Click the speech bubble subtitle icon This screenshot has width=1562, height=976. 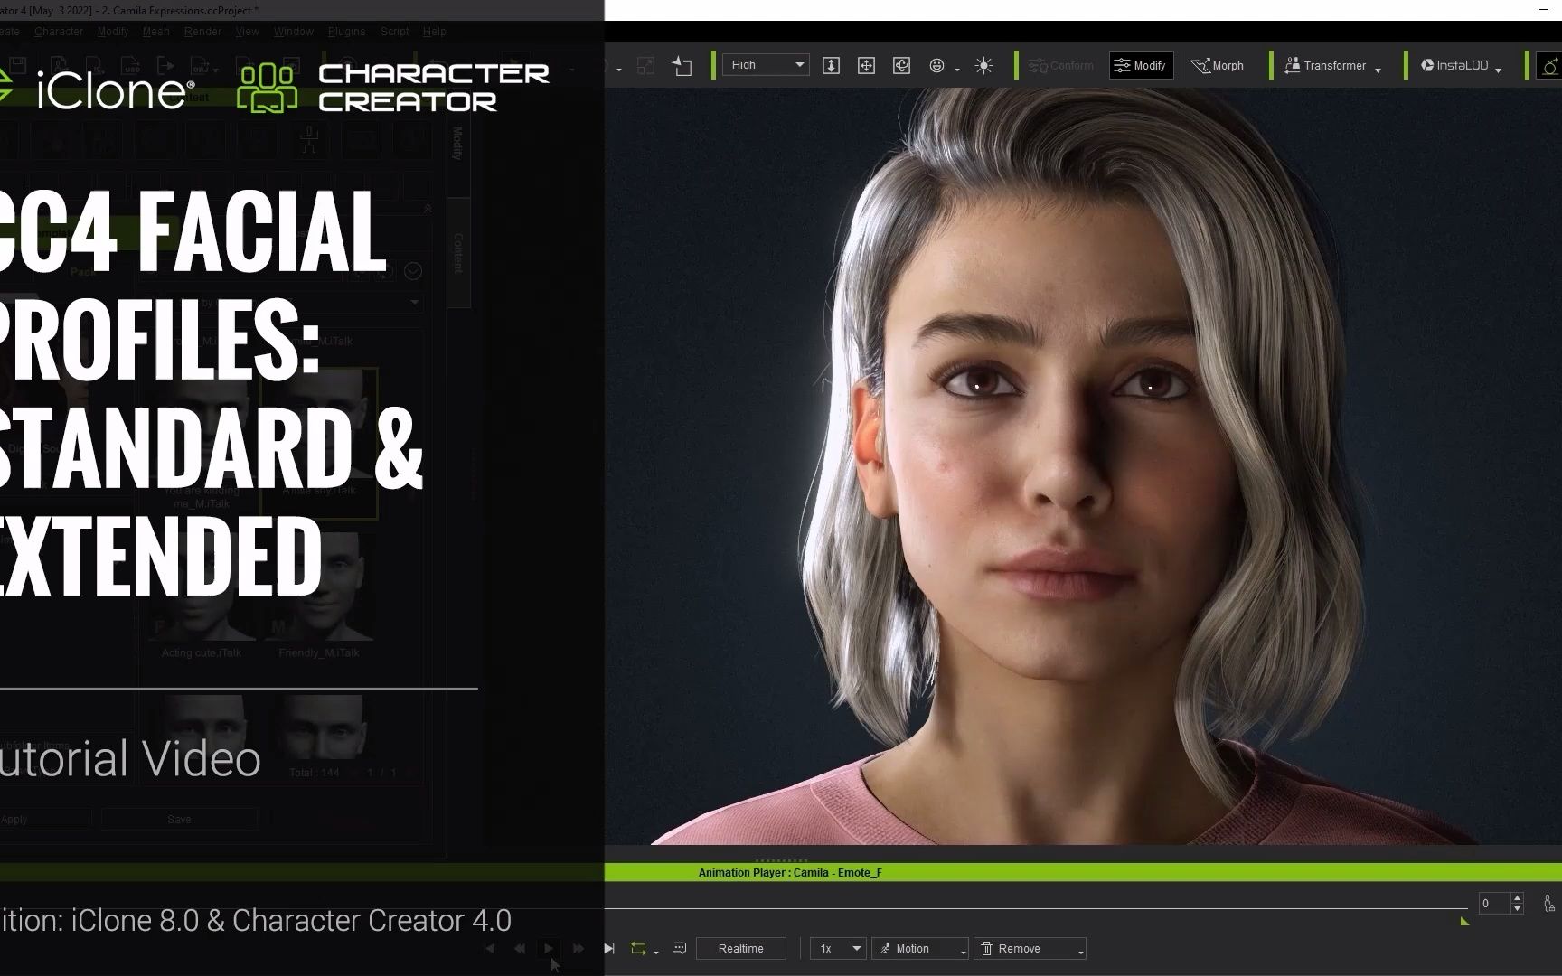point(680,948)
